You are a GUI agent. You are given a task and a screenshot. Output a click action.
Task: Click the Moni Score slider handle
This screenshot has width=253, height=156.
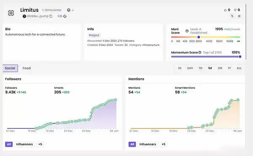(x=199, y=37)
